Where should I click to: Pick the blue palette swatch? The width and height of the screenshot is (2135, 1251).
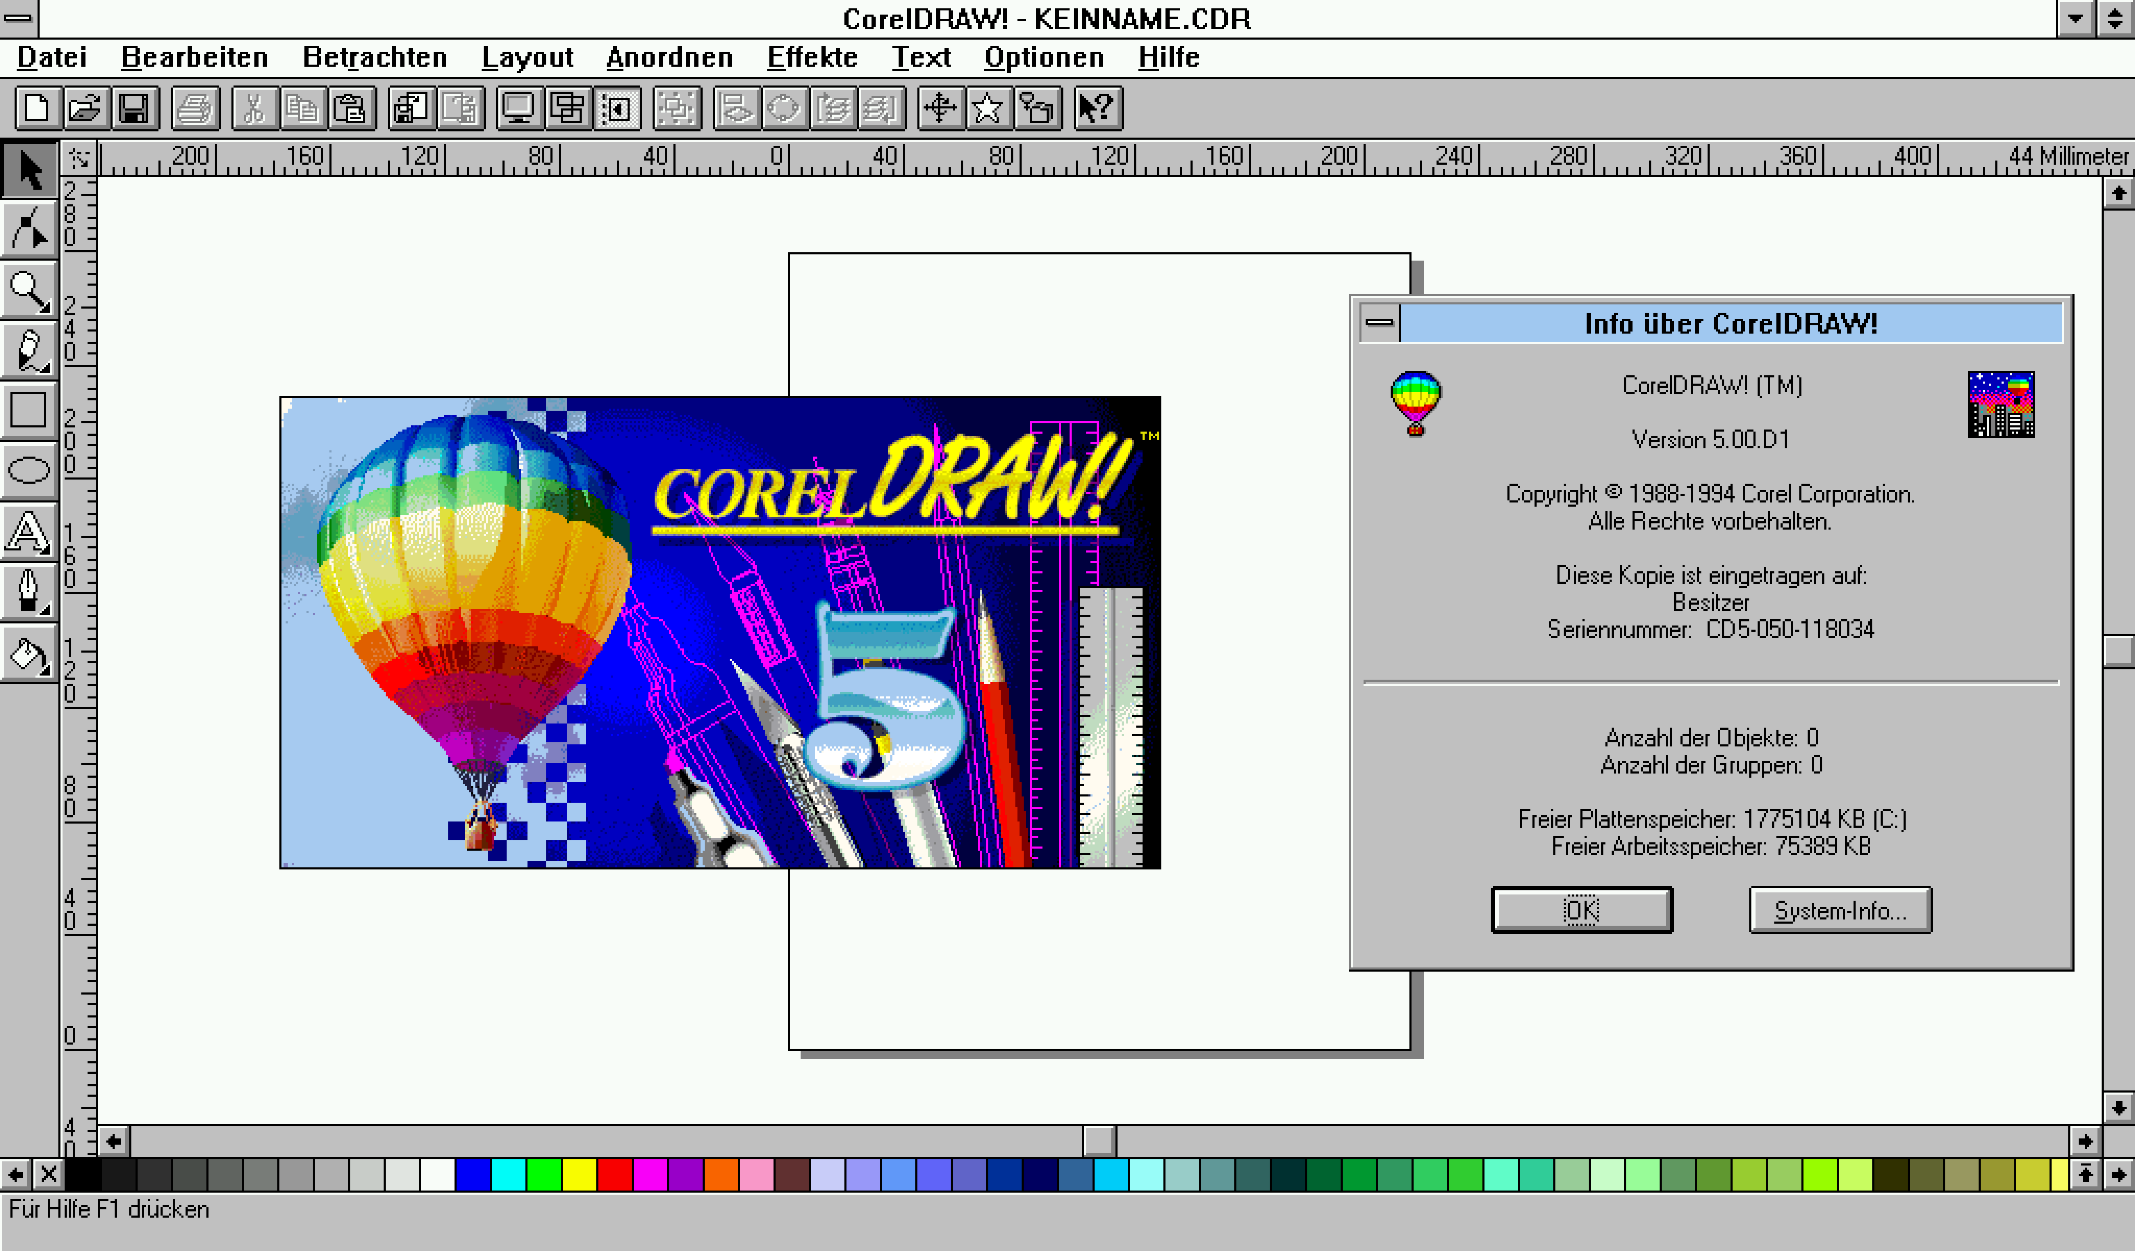473,1175
